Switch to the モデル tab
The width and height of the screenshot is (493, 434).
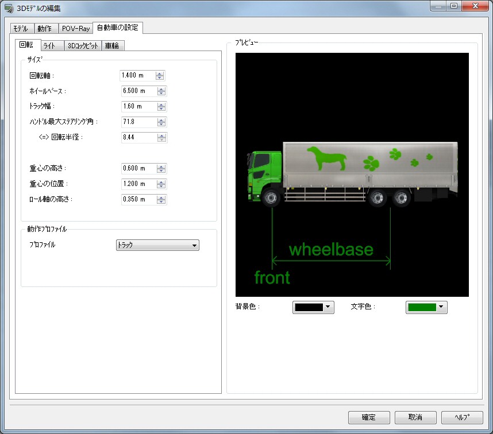22,28
